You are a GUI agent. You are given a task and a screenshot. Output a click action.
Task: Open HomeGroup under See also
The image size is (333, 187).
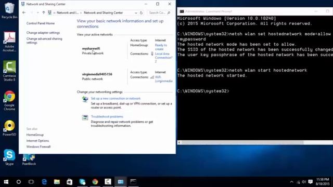pos(35,135)
